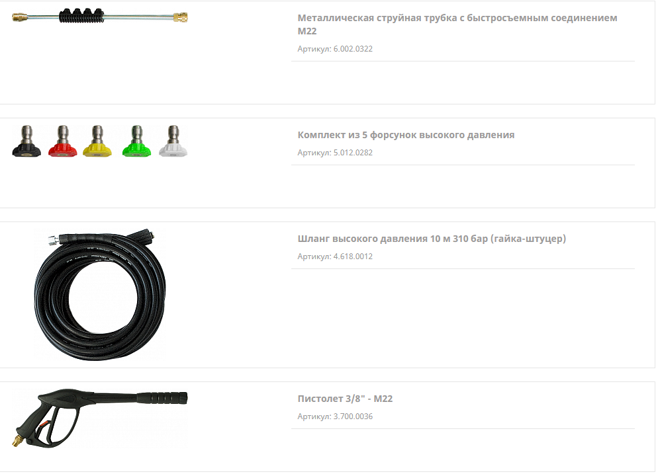Select article number 3.700.0036 text
The width and height of the screenshot is (658, 474).
click(x=353, y=416)
